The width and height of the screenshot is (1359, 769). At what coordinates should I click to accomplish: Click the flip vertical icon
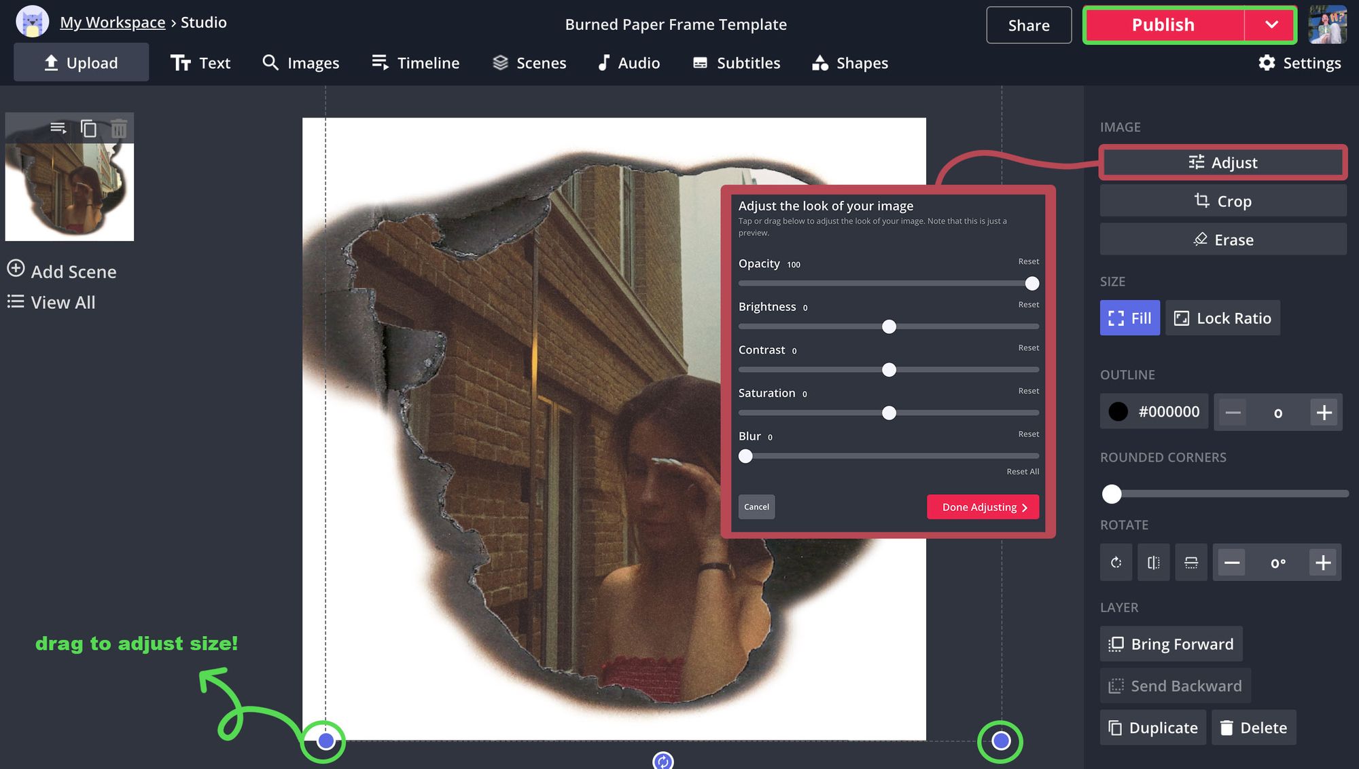(x=1190, y=563)
